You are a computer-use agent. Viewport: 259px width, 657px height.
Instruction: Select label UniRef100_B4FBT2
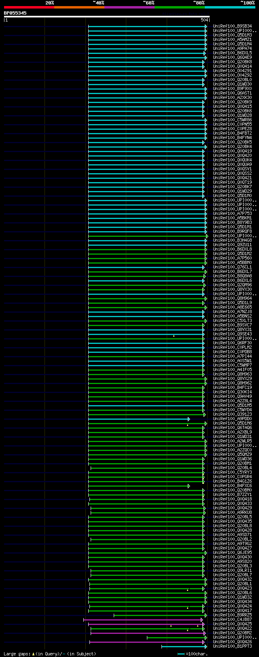[232, 133]
